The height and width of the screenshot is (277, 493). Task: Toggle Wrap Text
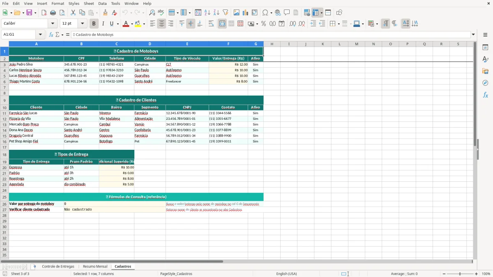point(211,24)
